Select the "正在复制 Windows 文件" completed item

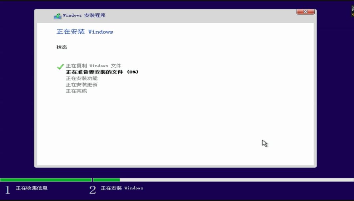click(x=94, y=66)
